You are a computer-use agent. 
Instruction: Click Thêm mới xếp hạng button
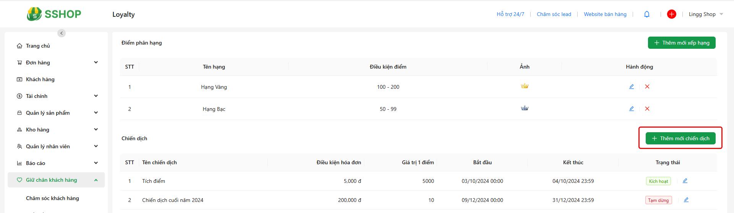pyautogui.click(x=682, y=43)
